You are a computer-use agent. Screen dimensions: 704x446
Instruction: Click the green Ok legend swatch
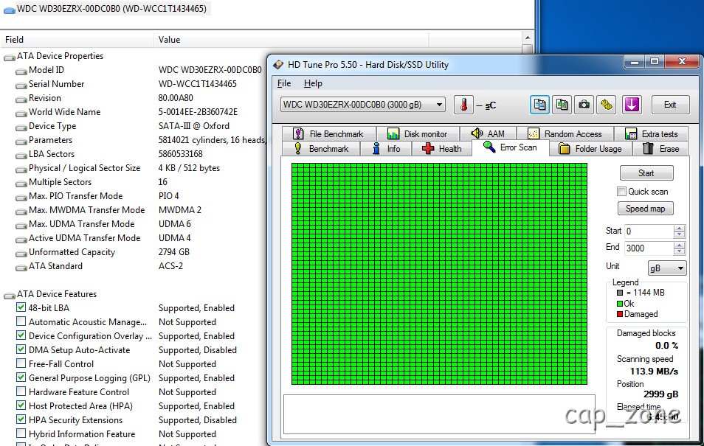(620, 304)
